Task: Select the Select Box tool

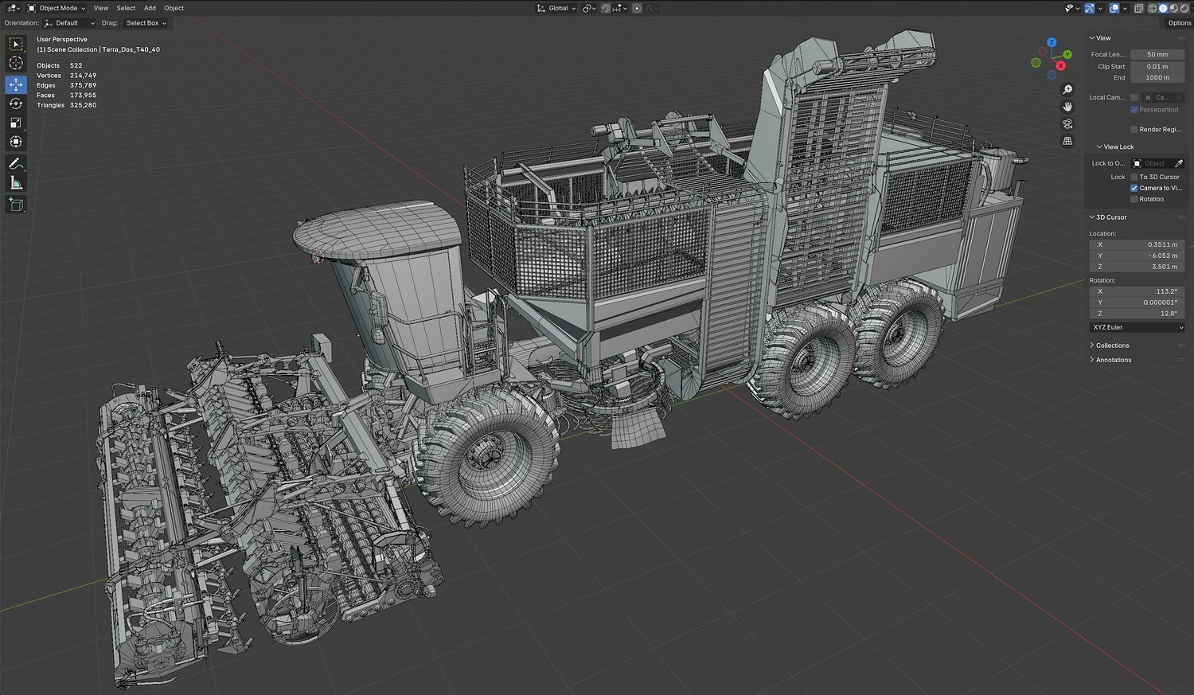Action: [x=16, y=45]
